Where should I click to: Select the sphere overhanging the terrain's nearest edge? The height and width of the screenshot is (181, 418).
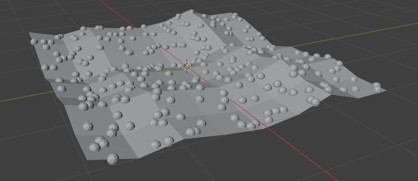point(113,159)
